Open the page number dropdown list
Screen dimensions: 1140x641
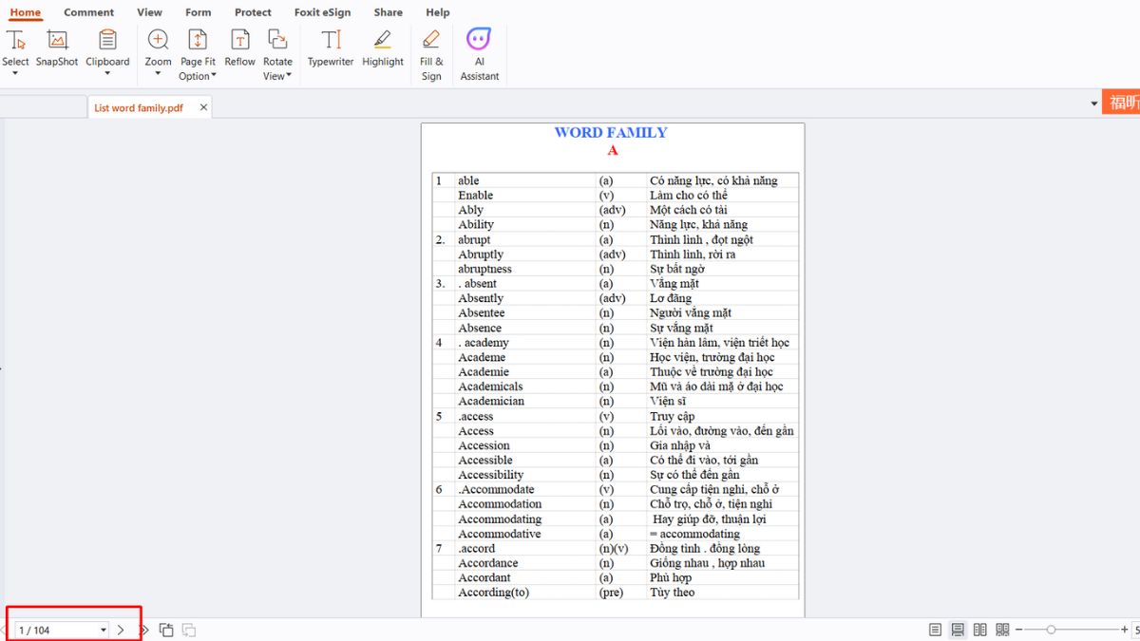[x=103, y=631]
